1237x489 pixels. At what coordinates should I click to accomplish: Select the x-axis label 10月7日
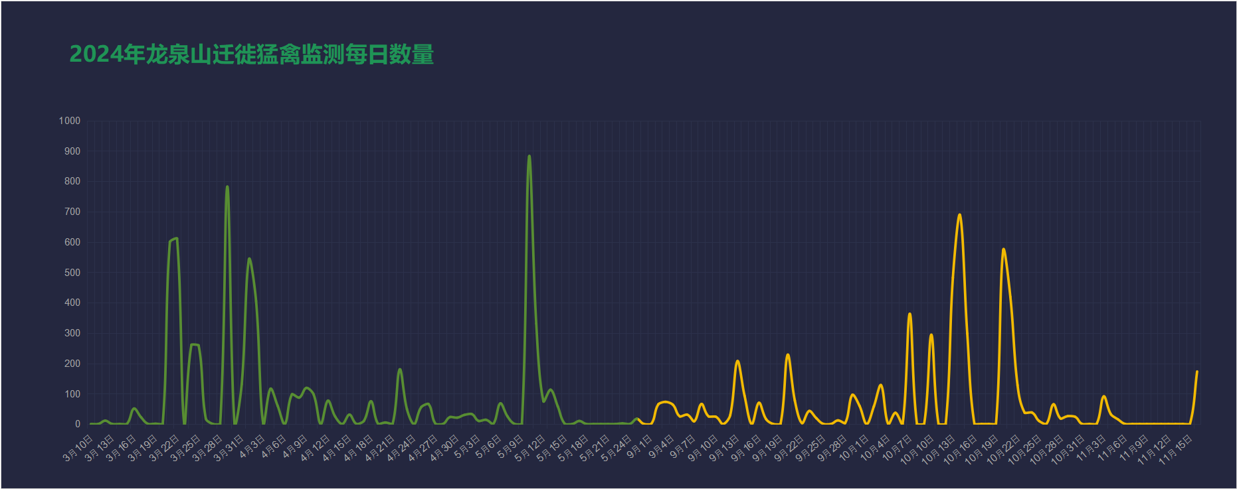[x=898, y=448]
